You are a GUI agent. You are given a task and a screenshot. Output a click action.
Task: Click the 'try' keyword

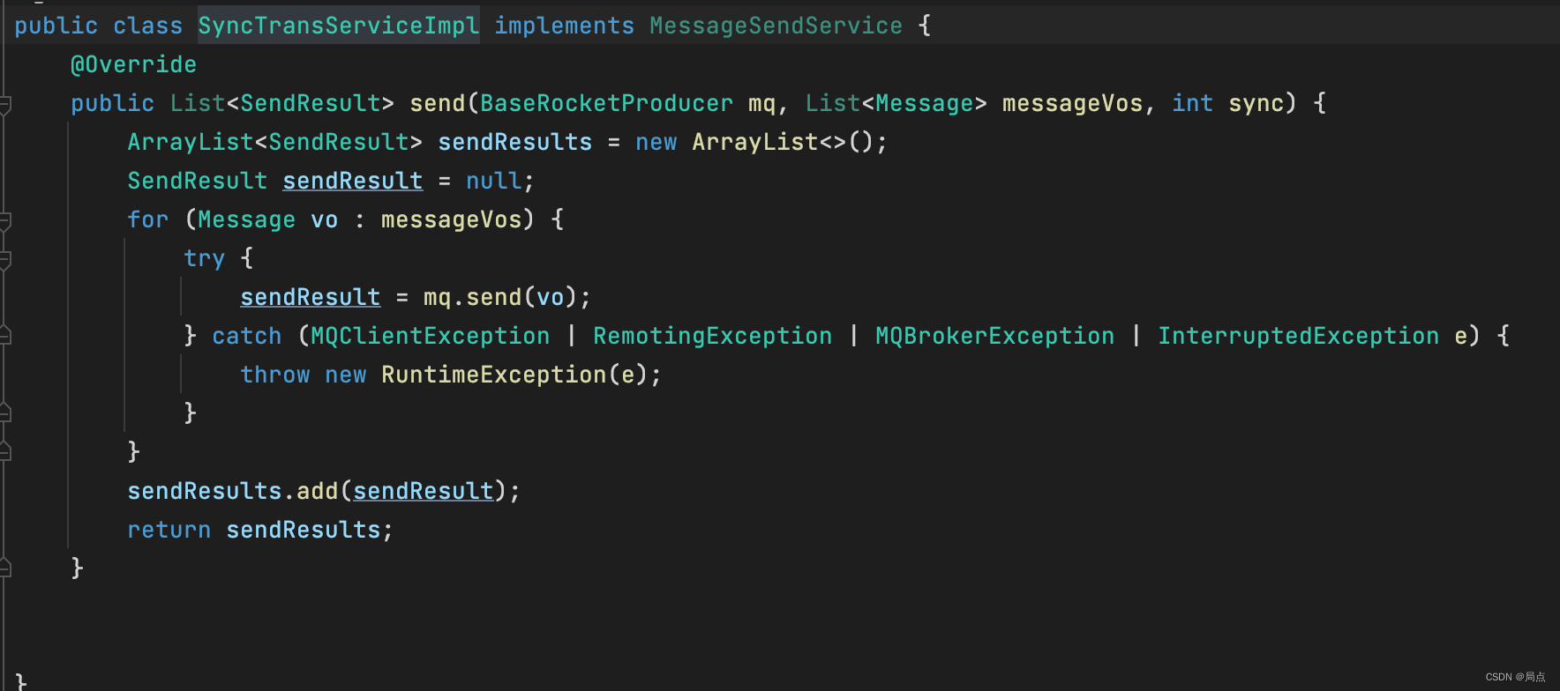coord(205,258)
